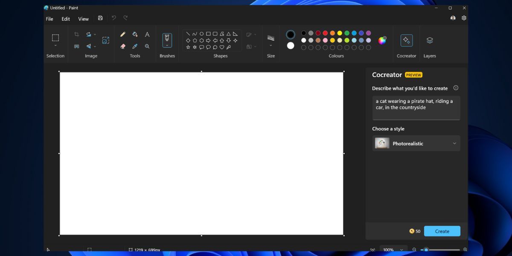Image resolution: width=512 pixels, height=256 pixels.
Task: Select the rectangular Selection tool
Action: coord(55,38)
